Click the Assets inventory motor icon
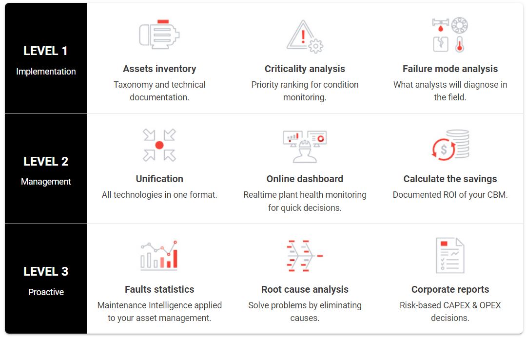 159,35
